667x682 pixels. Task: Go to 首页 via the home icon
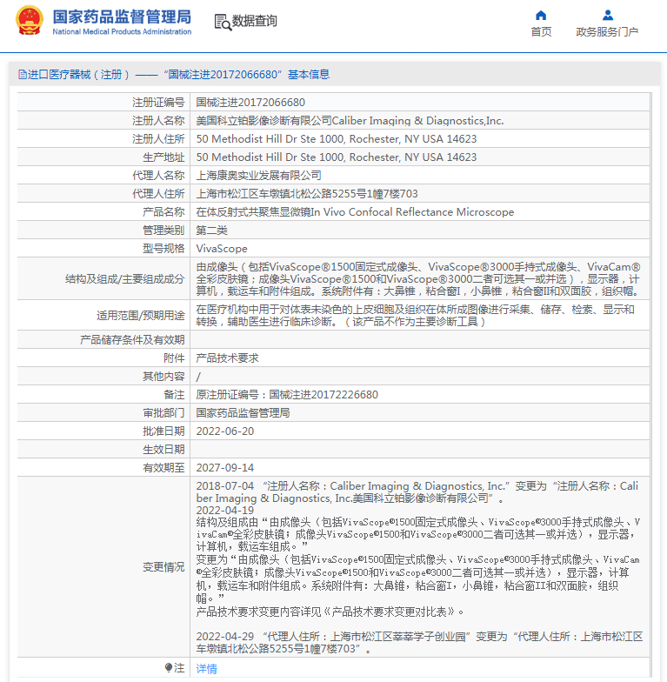(x=541, y=16)
